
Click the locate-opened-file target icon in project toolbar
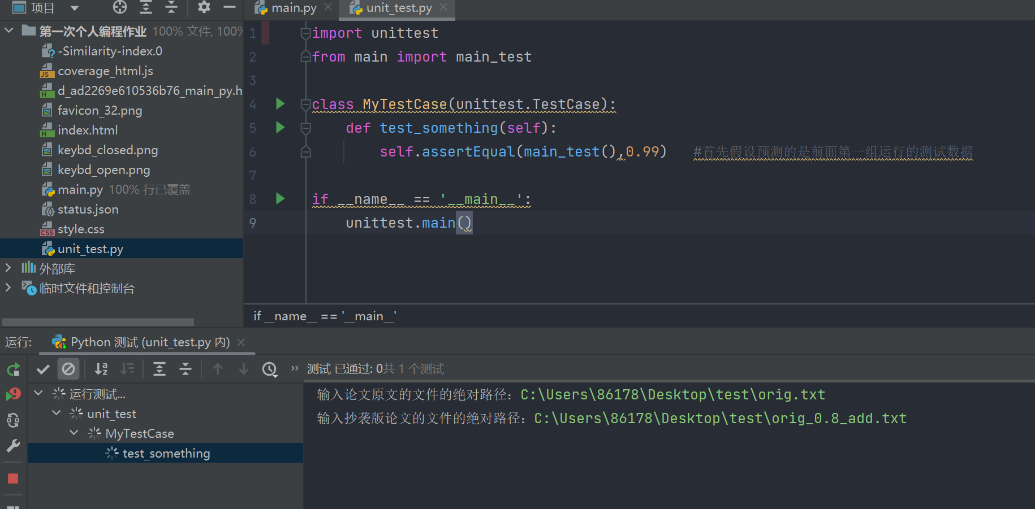click(x=120, y=7)
